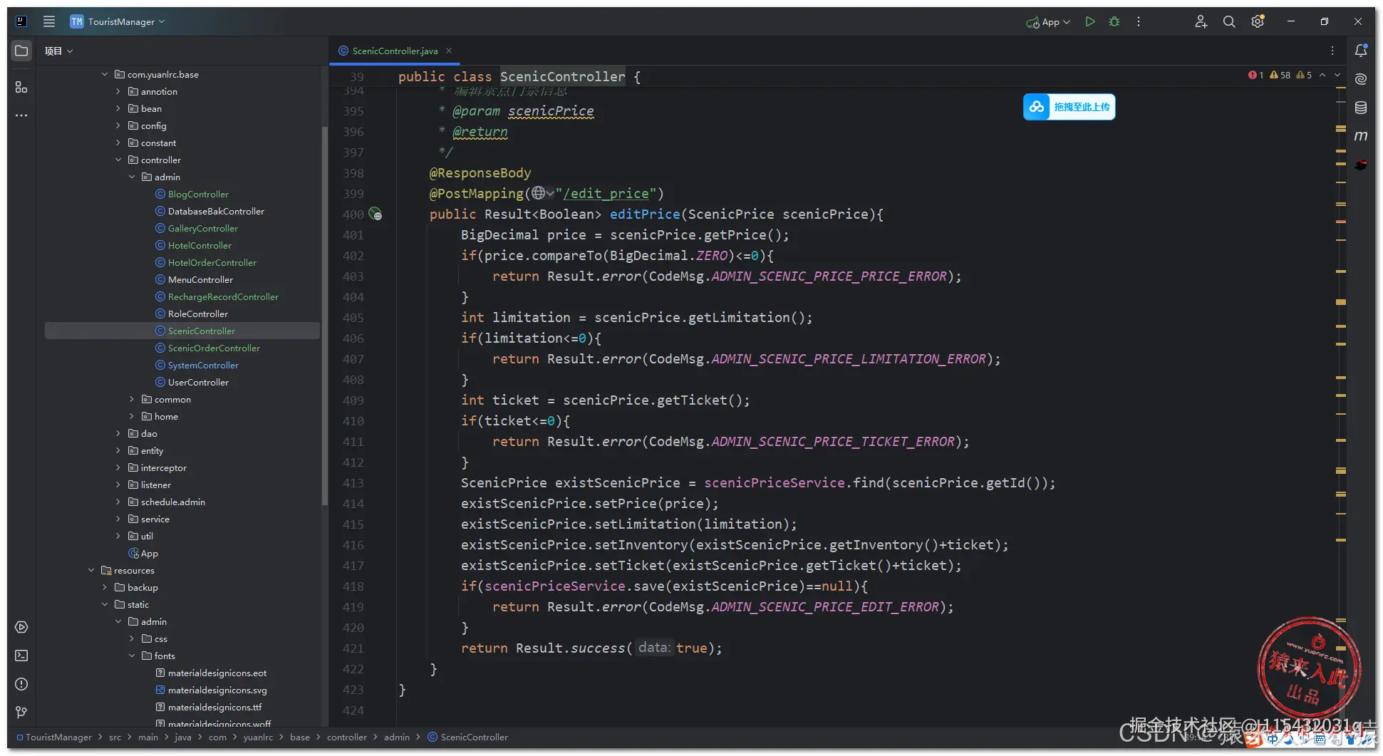The height and width of the screenshot is (756, 1383).
Task: Debug the App configuration
Action: coord(1114,21)
